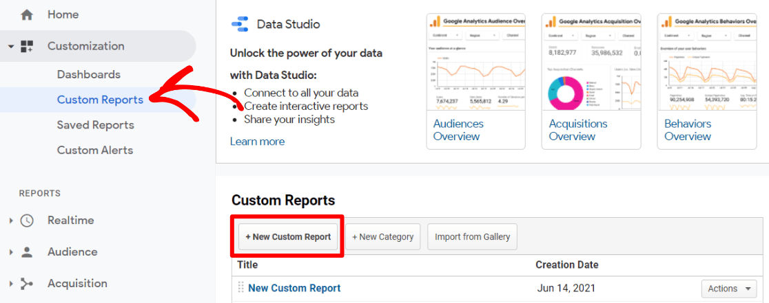Open Audiences Overview link

coord(458,130)
